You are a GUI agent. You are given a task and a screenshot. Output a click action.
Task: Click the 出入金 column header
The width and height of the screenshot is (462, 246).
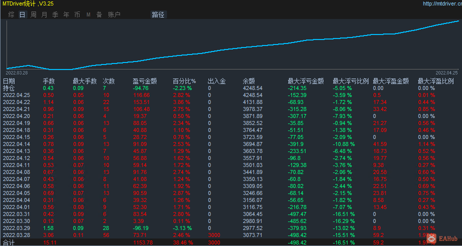pos(216,81)
